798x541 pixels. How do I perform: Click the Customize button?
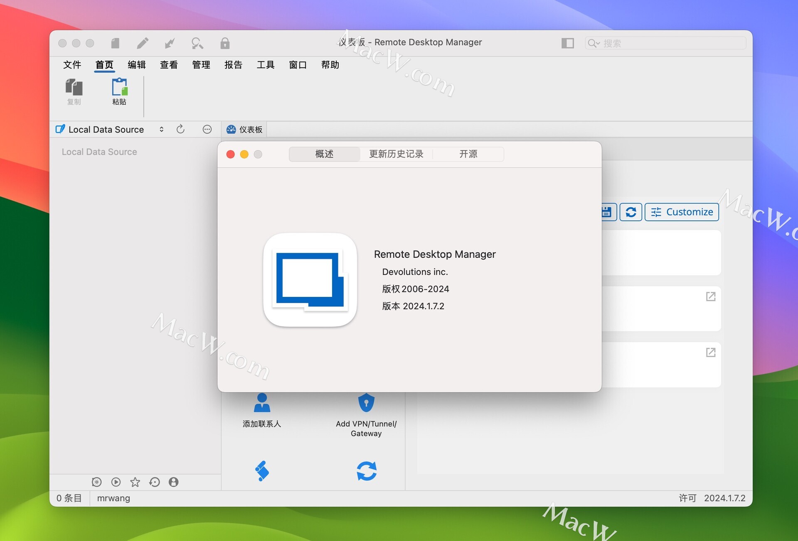click(x=682, y=212)
